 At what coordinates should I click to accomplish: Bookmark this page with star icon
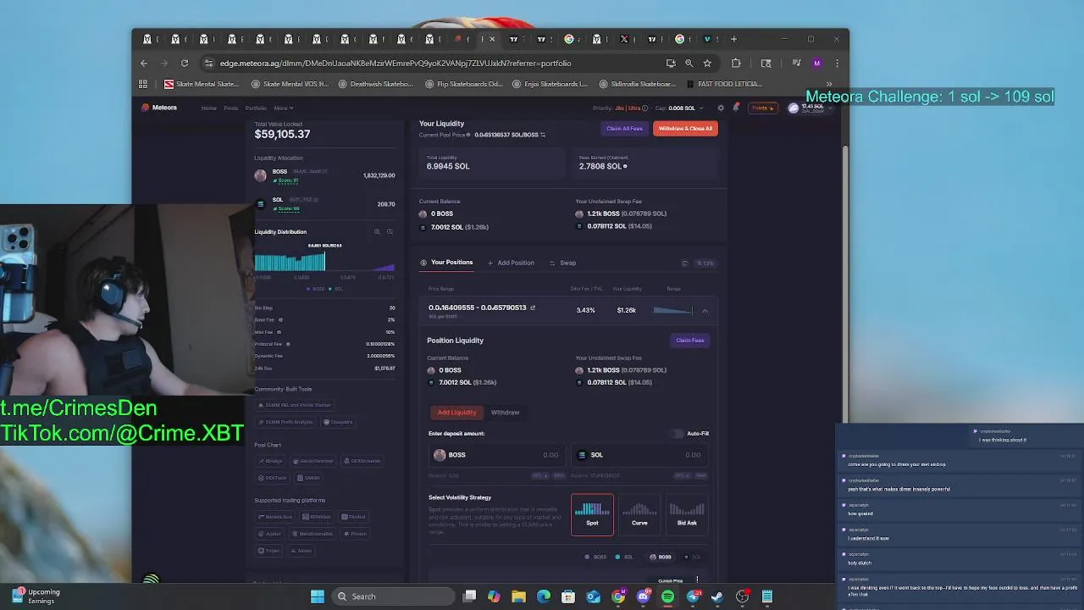[707, 63]
